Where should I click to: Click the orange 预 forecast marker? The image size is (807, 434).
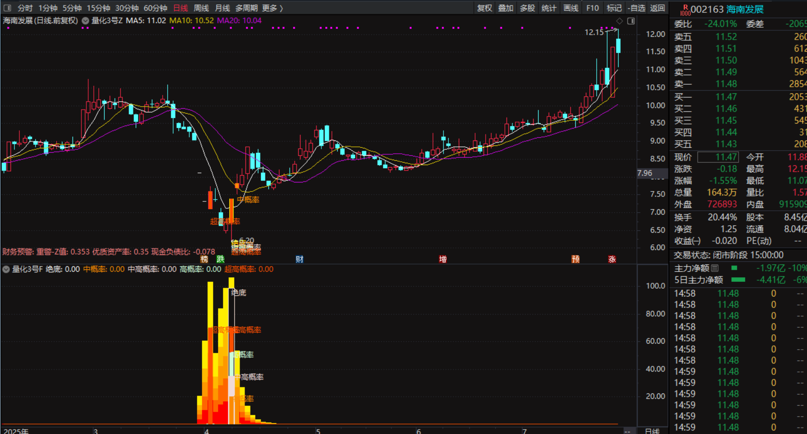(x=575, y=259)
